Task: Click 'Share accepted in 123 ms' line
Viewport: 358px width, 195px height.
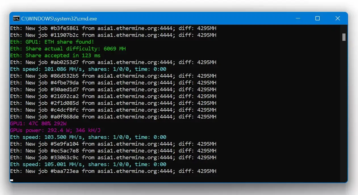Action: coord(55,56)
